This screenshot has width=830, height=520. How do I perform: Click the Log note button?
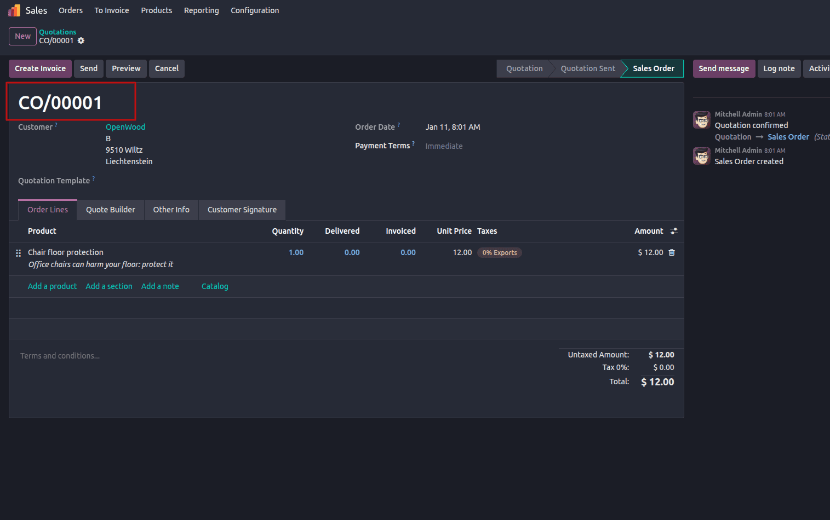pyautogui.click(x=779, y=68)
